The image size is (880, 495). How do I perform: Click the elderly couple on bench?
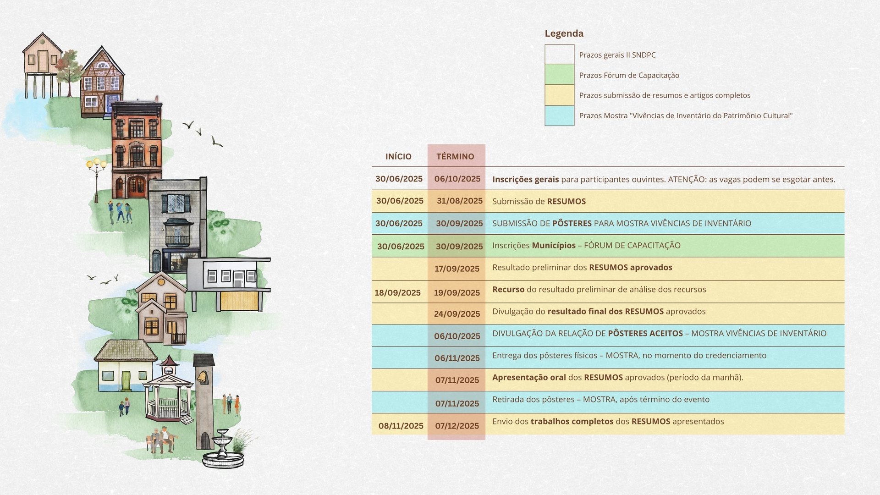[x=162, y=440]
